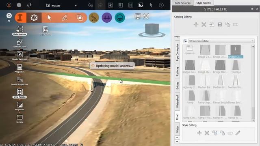
Task: Click style list scrollbar down arrow
Action: pyautogui.click(x=253, y=120)
